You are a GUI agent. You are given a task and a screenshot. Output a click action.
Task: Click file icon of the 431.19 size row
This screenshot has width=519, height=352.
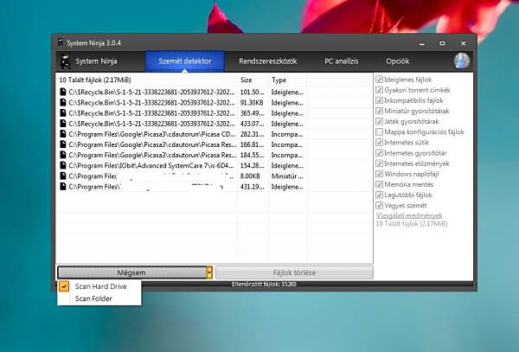[62, 187]
